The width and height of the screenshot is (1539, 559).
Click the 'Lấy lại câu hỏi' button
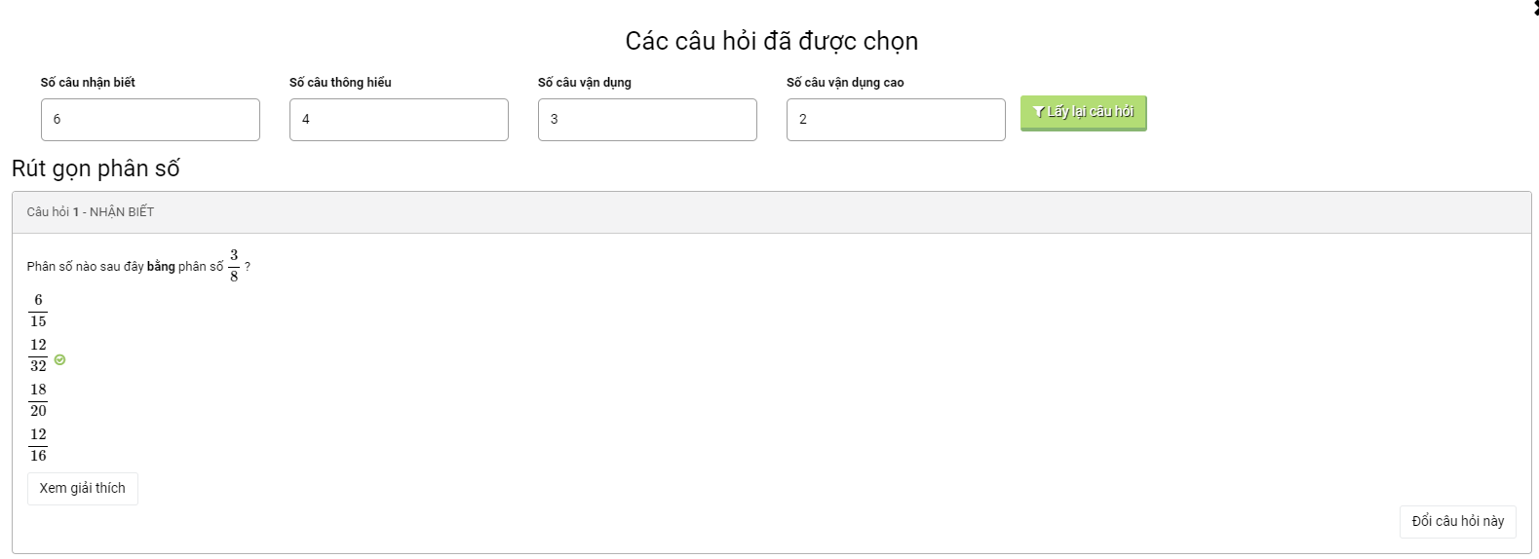[1083, 113]
